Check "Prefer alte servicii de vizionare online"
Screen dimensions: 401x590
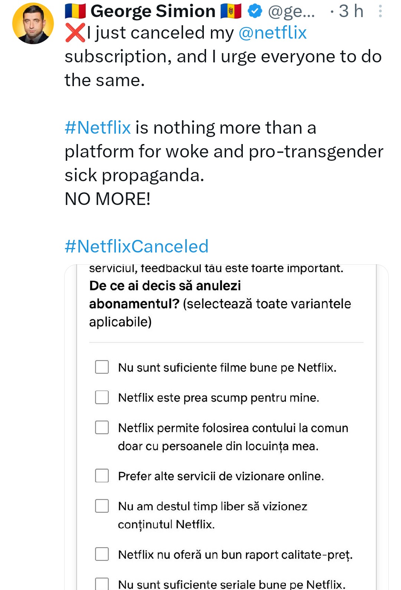102,476
